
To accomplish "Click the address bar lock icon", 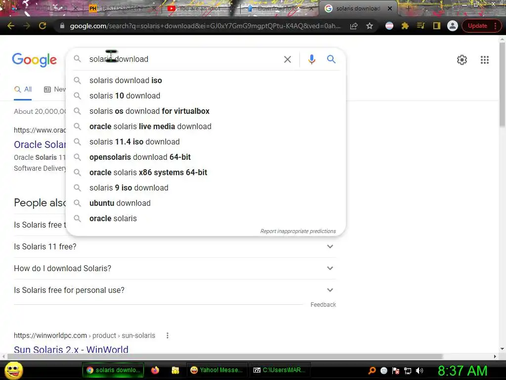I will click(62, 26).
